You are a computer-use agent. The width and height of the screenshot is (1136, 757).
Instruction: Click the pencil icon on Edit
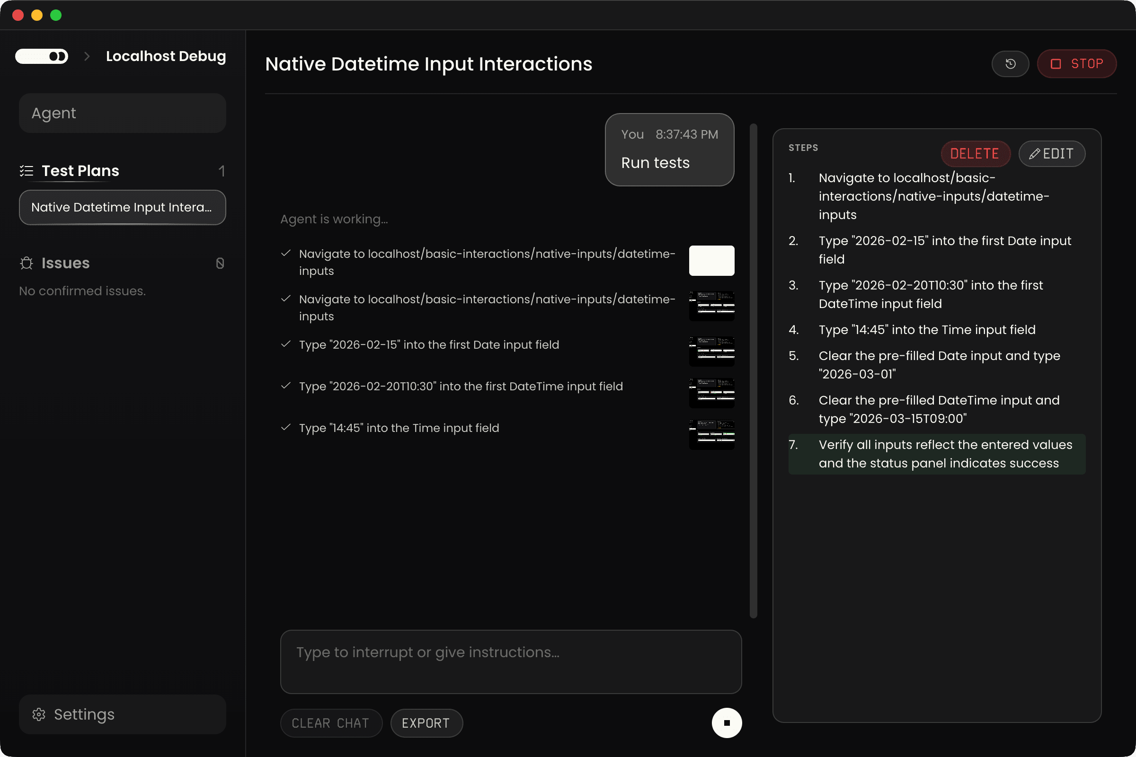click(x=1034, y=154)
